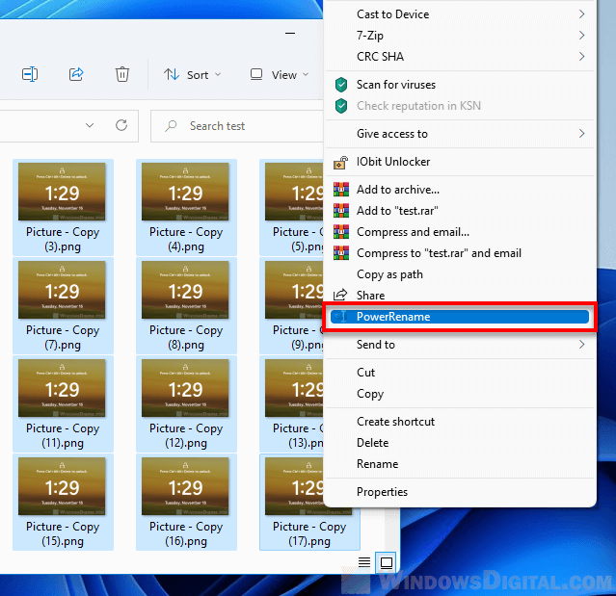This screenshot has width=616, height=596.
Task: Switch to large thumbnails view icon
Action: point(387,562)
